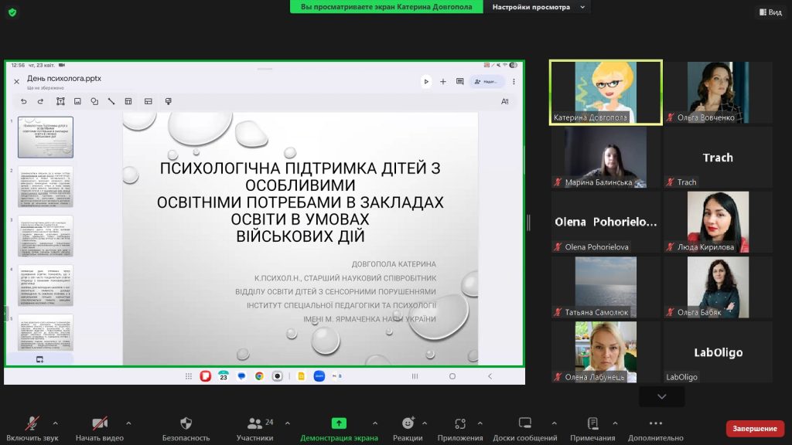Click the Дополнительно three-dots icon

pos(655,424)
